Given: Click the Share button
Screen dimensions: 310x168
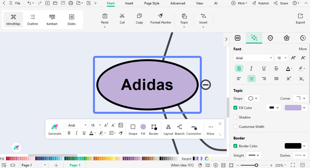Looking at the screenshot, I should tap(281, 3).
